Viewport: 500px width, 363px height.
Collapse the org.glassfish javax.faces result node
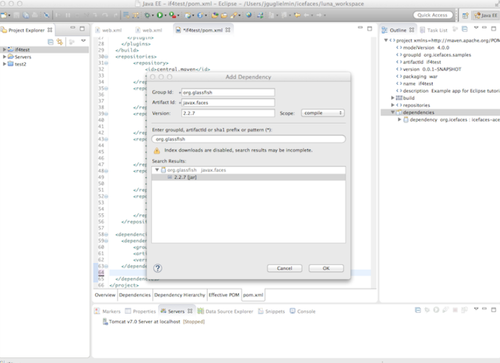pos(157,170)
